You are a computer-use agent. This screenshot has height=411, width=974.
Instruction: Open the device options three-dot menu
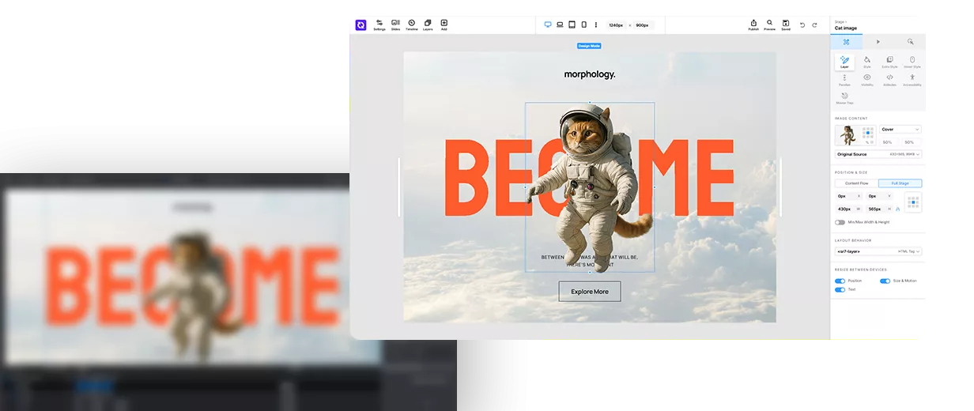pyautogui.click(x=596, y=25)
